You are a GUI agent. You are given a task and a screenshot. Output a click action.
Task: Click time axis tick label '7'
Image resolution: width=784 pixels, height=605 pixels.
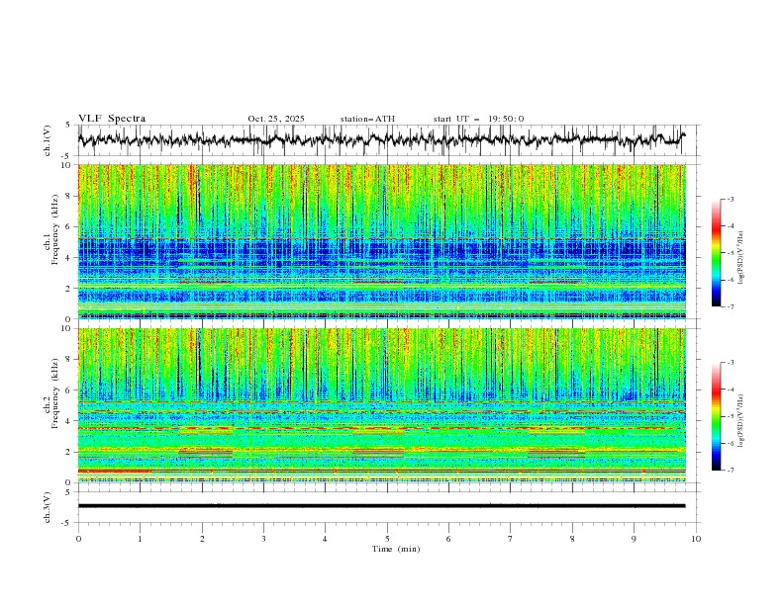coord(511,539)
